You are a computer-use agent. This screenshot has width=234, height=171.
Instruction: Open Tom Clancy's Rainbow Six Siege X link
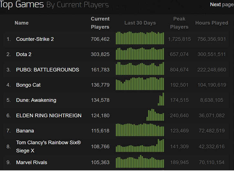48,147
